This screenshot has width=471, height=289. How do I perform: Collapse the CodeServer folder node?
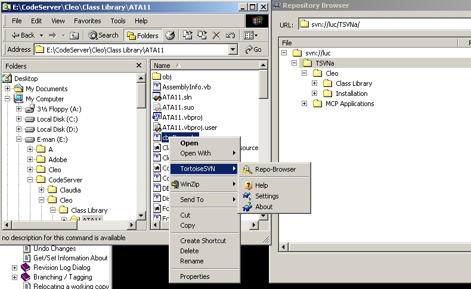pyautogui.click(x=30, y=180)
